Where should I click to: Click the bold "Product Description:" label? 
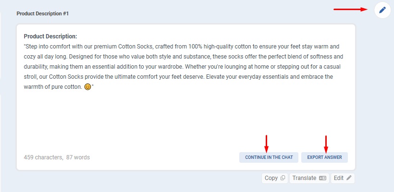tap(50, 36)
